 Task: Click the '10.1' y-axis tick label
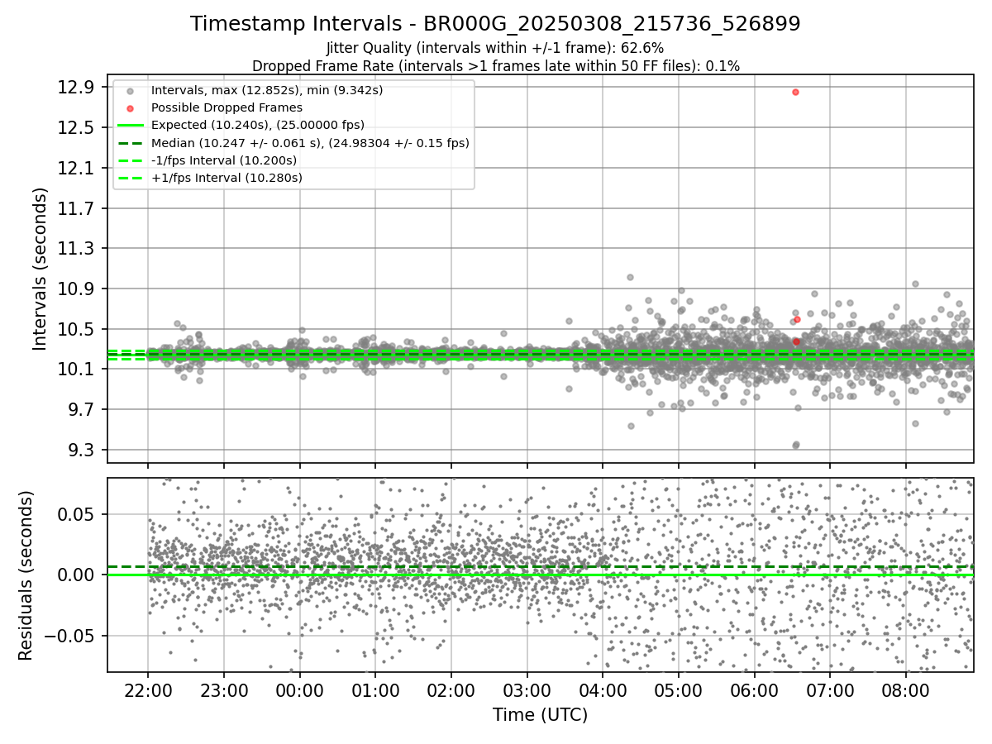click(x=78, y=369)
